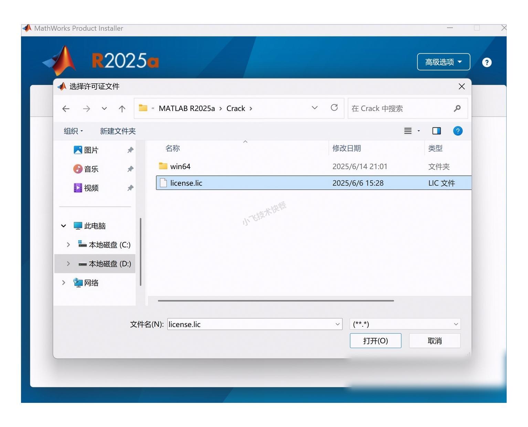Viewport: 528px width, 427px height.
Task: Refresh the Crack folder listing
Action: 334,108
